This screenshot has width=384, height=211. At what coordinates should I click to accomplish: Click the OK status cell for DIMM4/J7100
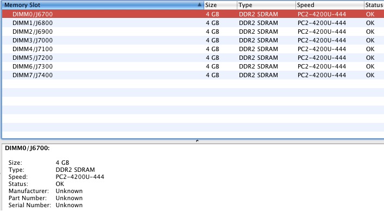[370, 49]
